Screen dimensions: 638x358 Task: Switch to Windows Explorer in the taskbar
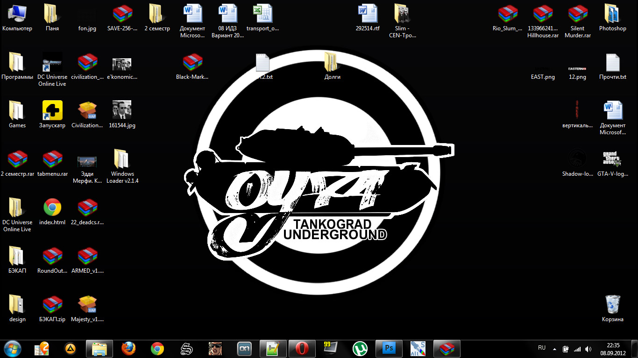pyautogui.click(x=99, y=348)
